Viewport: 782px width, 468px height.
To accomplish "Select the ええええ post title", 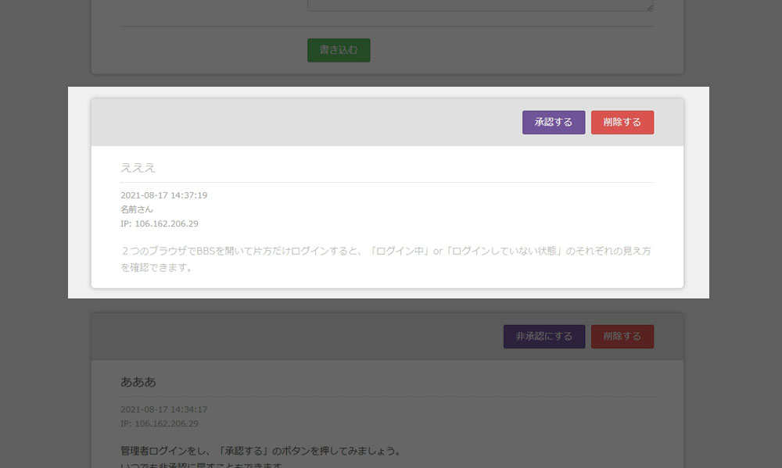I will click(138, 168).
